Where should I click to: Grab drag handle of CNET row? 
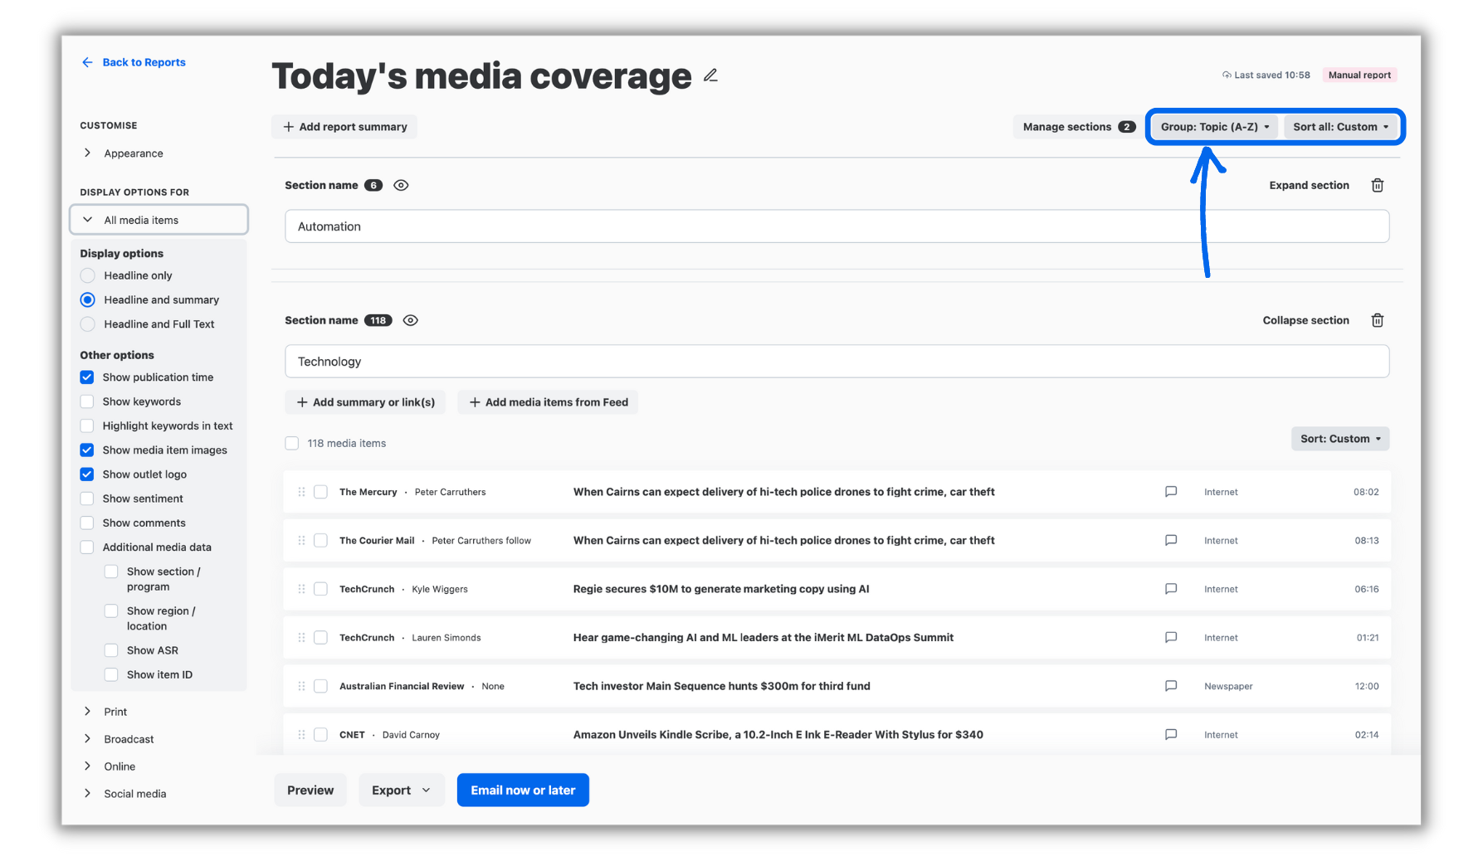tap(301, 735)
